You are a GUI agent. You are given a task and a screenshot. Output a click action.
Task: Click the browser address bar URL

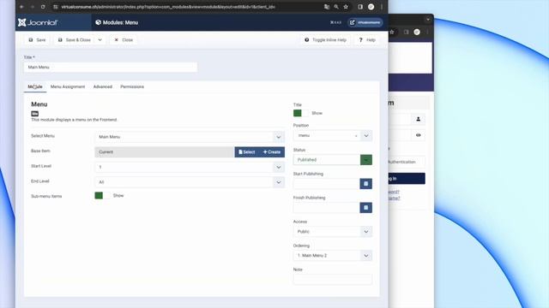point(168,7)
